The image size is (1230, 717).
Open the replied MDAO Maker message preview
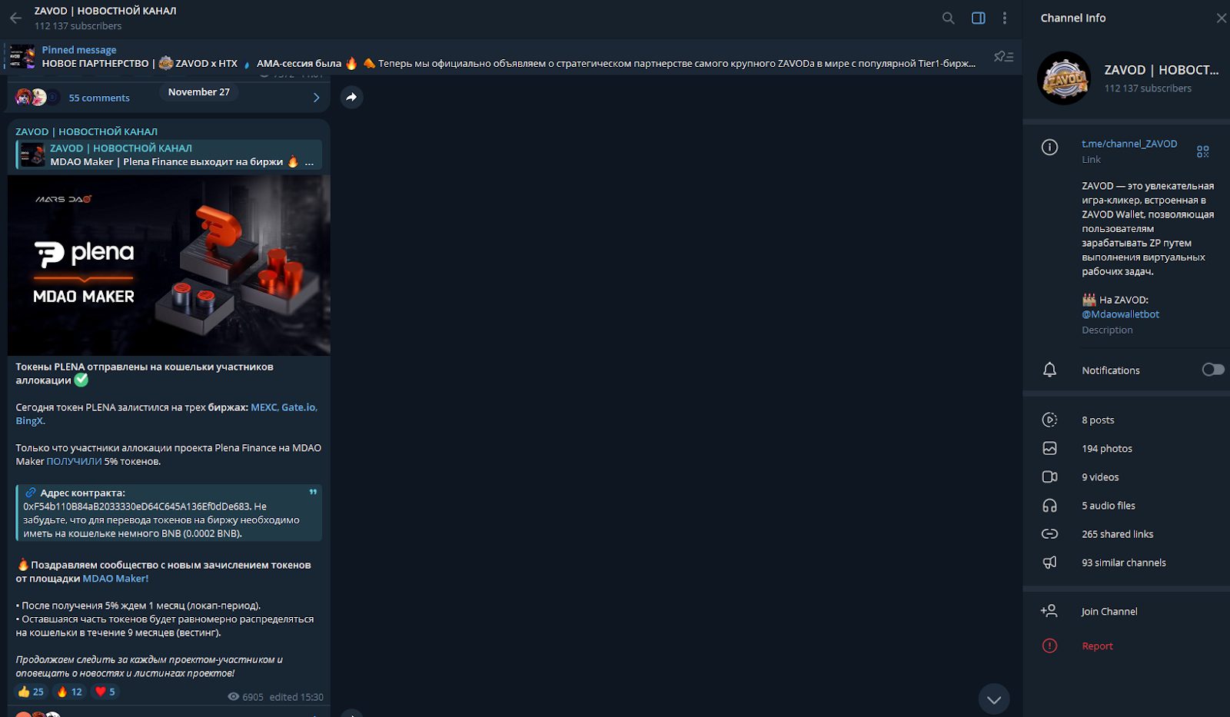(x=169, y=154)
